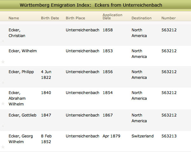Click the Birth Place column header
This screenshot has height=152, width=191.
click(x=75, y=18)
